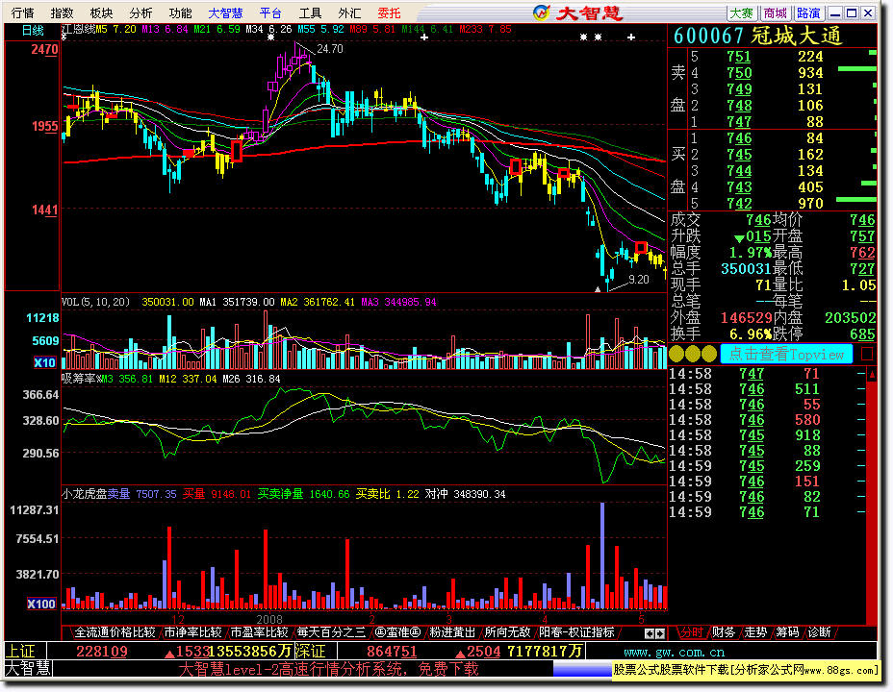Click the red up arrow of trade list scrollbar

(x=872, y=374)
